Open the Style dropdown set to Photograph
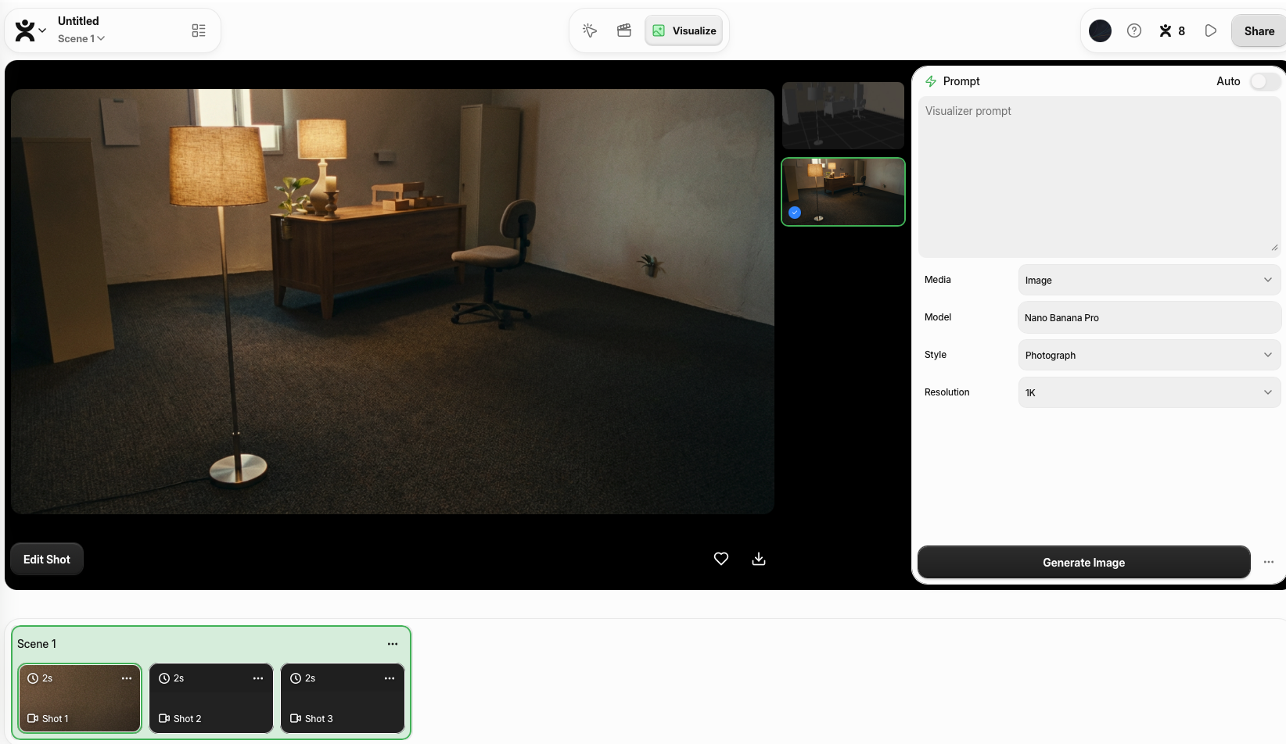Viewport: 1286px width, 744px height. [x=1148, y=355]
